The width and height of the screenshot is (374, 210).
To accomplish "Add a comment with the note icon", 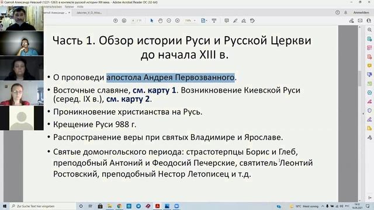I will pos(227,21).
